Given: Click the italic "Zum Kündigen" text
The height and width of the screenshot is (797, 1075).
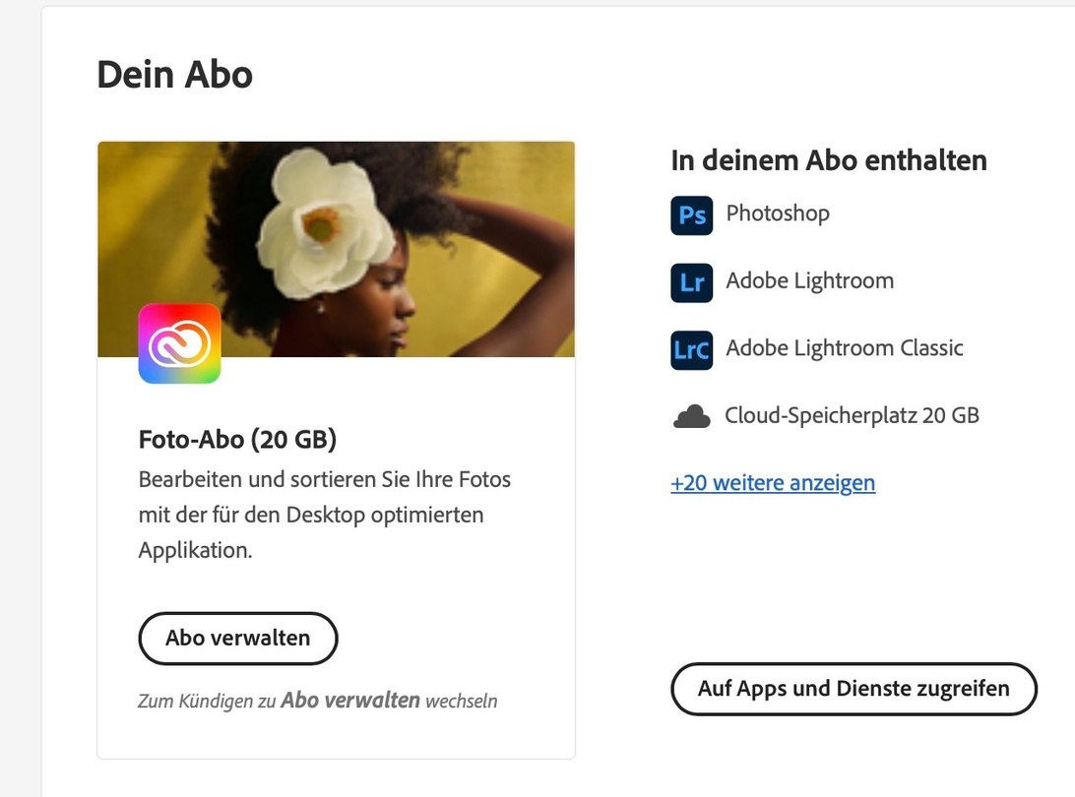Looking at the screenshot, I should (x=195, y=702).
